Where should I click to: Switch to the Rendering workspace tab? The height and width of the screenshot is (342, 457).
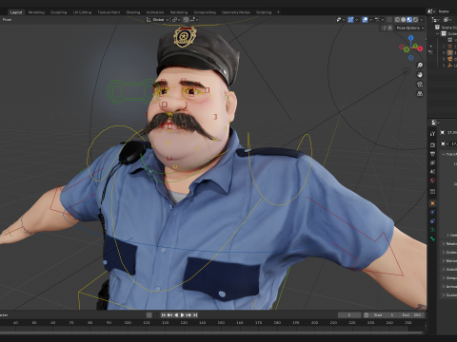[179, 12]
